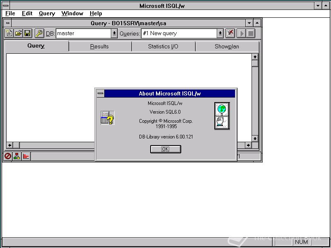Click the New Query toolbar icon
The height and width of the screenshot is (248, 331).
9,33
